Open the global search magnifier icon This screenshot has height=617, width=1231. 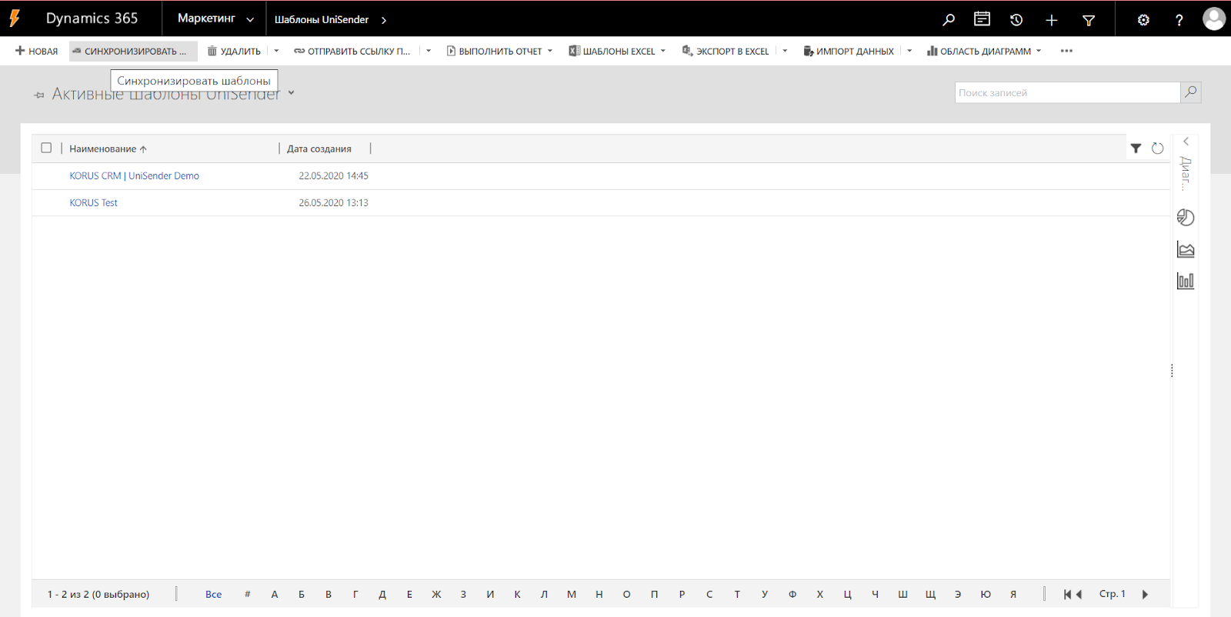pyautogui.click(x=949, y=20)
